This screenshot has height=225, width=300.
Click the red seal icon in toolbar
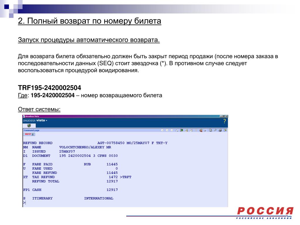coord(201,130)
